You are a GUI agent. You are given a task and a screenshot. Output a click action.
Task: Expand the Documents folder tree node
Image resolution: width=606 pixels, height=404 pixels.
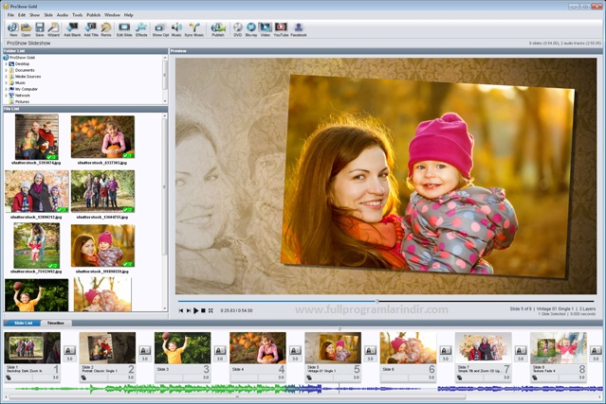6,70
